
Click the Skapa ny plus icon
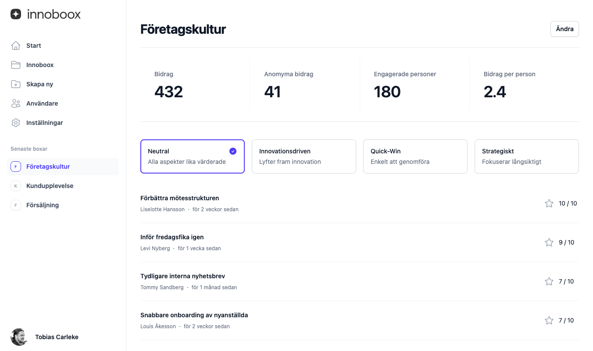[16, 84]
